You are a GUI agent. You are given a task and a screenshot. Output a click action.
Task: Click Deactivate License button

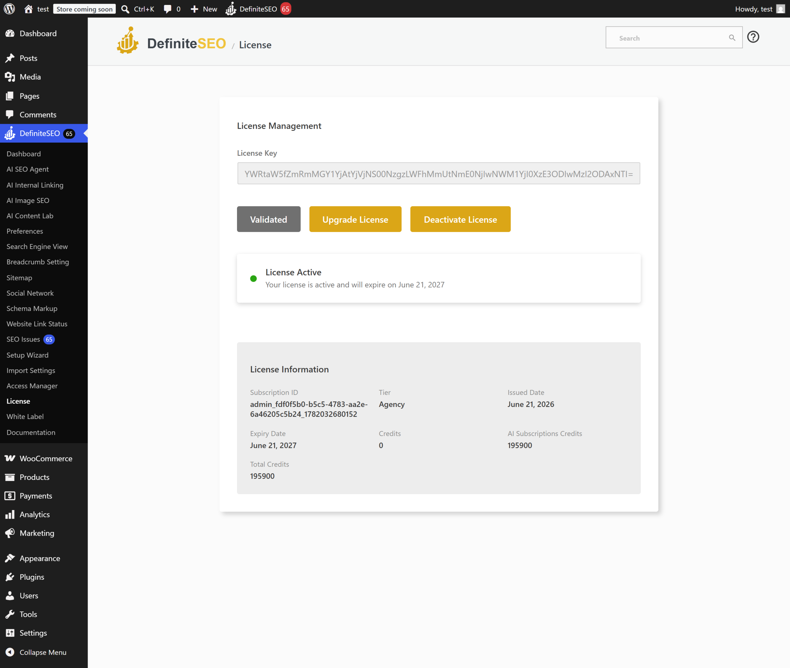(460, 219)
